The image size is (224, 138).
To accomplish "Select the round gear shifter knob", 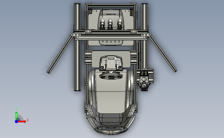I will 144,86.
